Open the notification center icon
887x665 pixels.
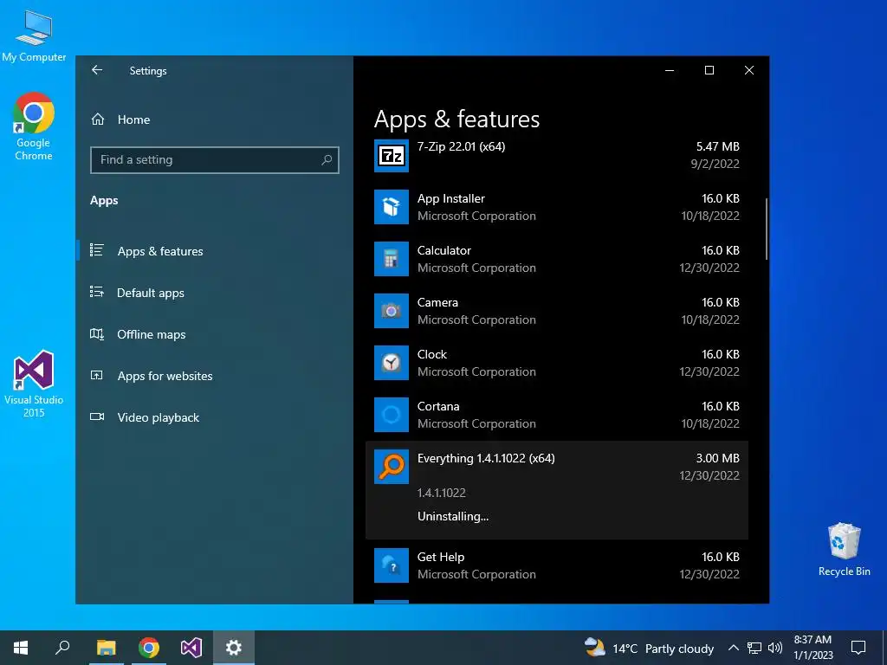pyautogui.click(x=858, y=648)
